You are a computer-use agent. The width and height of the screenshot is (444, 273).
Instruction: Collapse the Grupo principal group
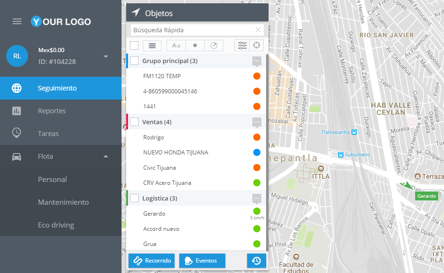(257, 61)
